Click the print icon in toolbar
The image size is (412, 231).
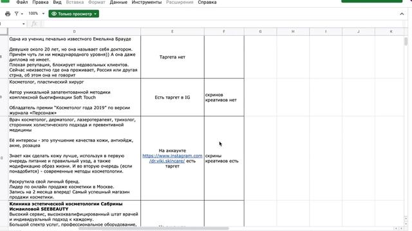coord(8,13)
